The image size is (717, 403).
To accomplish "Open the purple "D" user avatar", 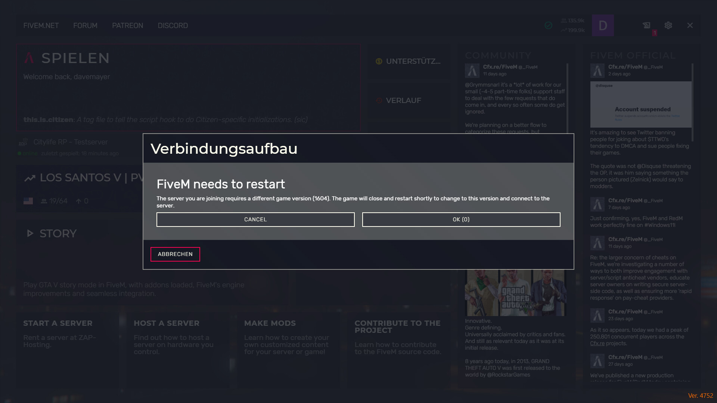I will [603, 25].
